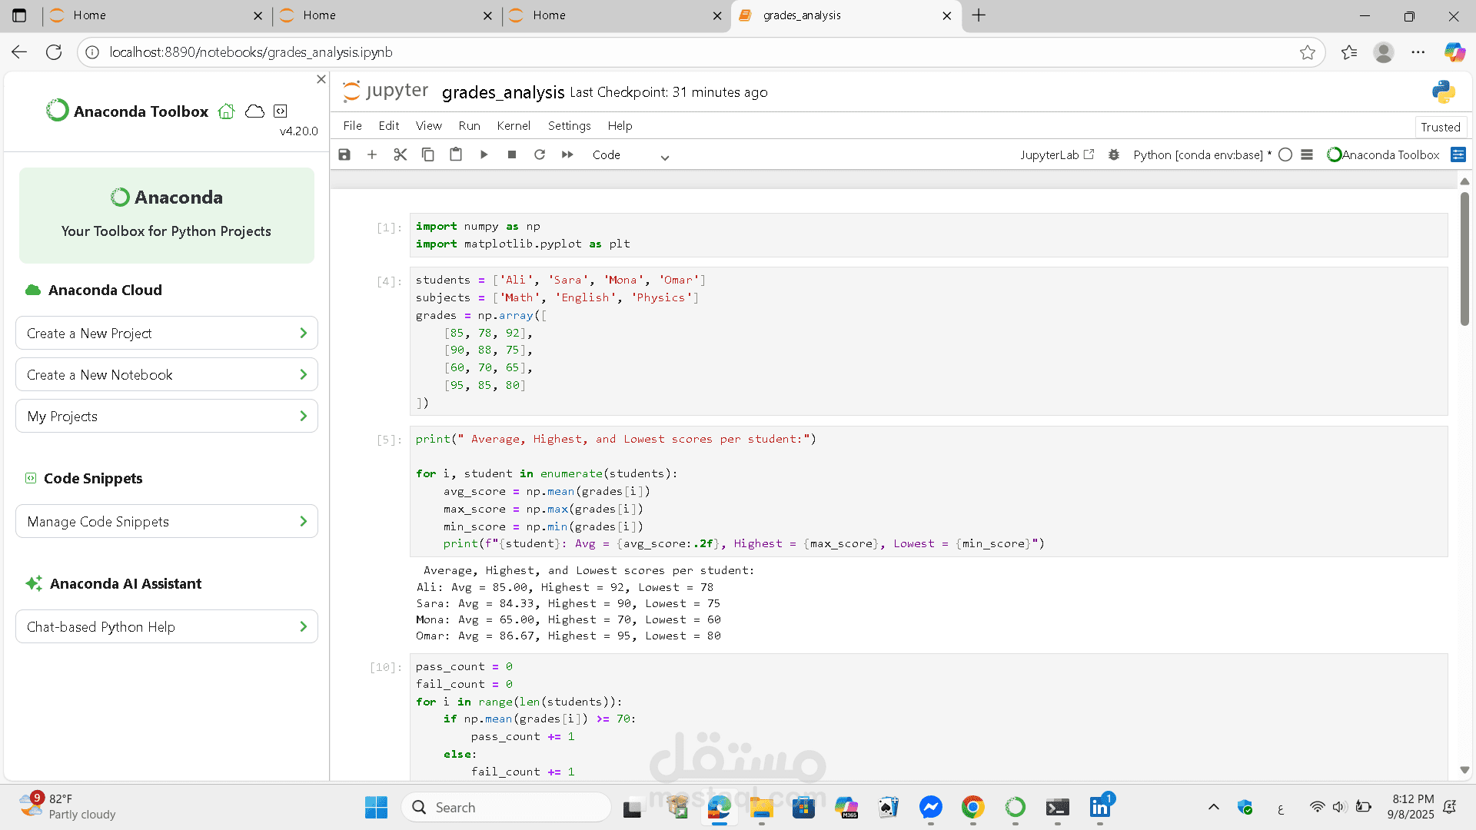Enable the debugger bug icon

[1114, 155]
